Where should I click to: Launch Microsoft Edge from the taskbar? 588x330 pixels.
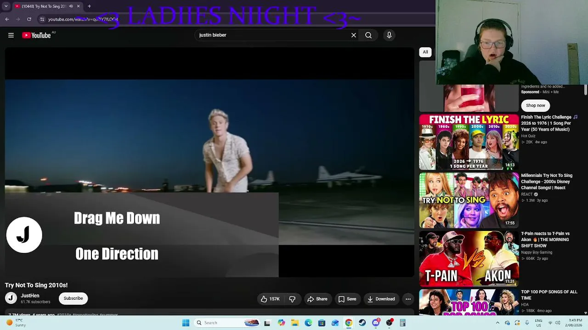tap(308, 323)
